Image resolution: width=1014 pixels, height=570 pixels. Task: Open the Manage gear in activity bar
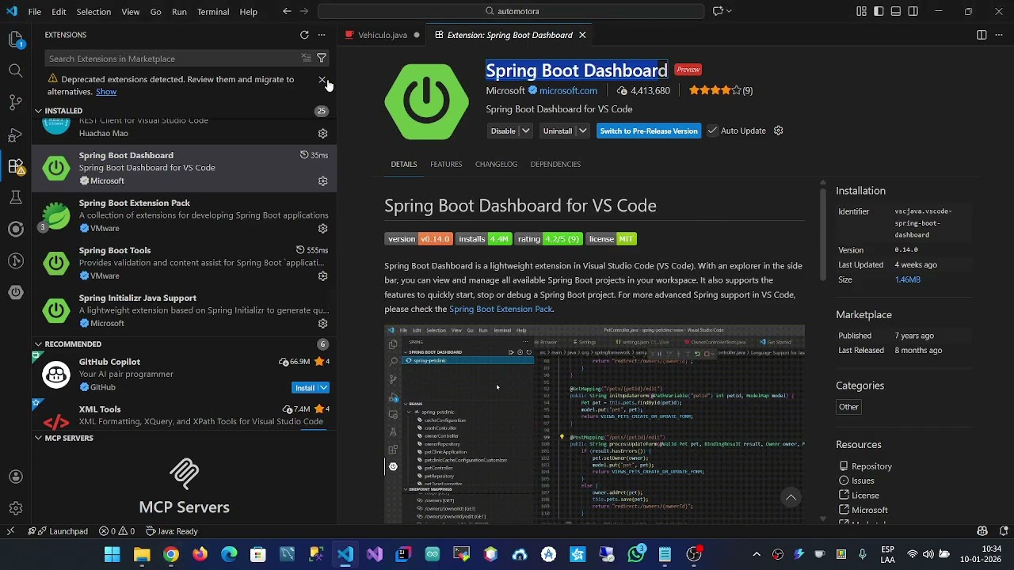point(16,508)
